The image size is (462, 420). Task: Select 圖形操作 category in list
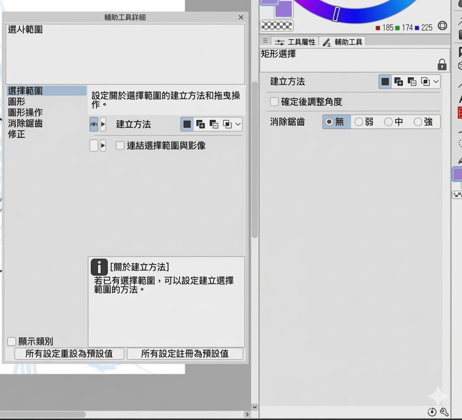(x=26, y=112)
